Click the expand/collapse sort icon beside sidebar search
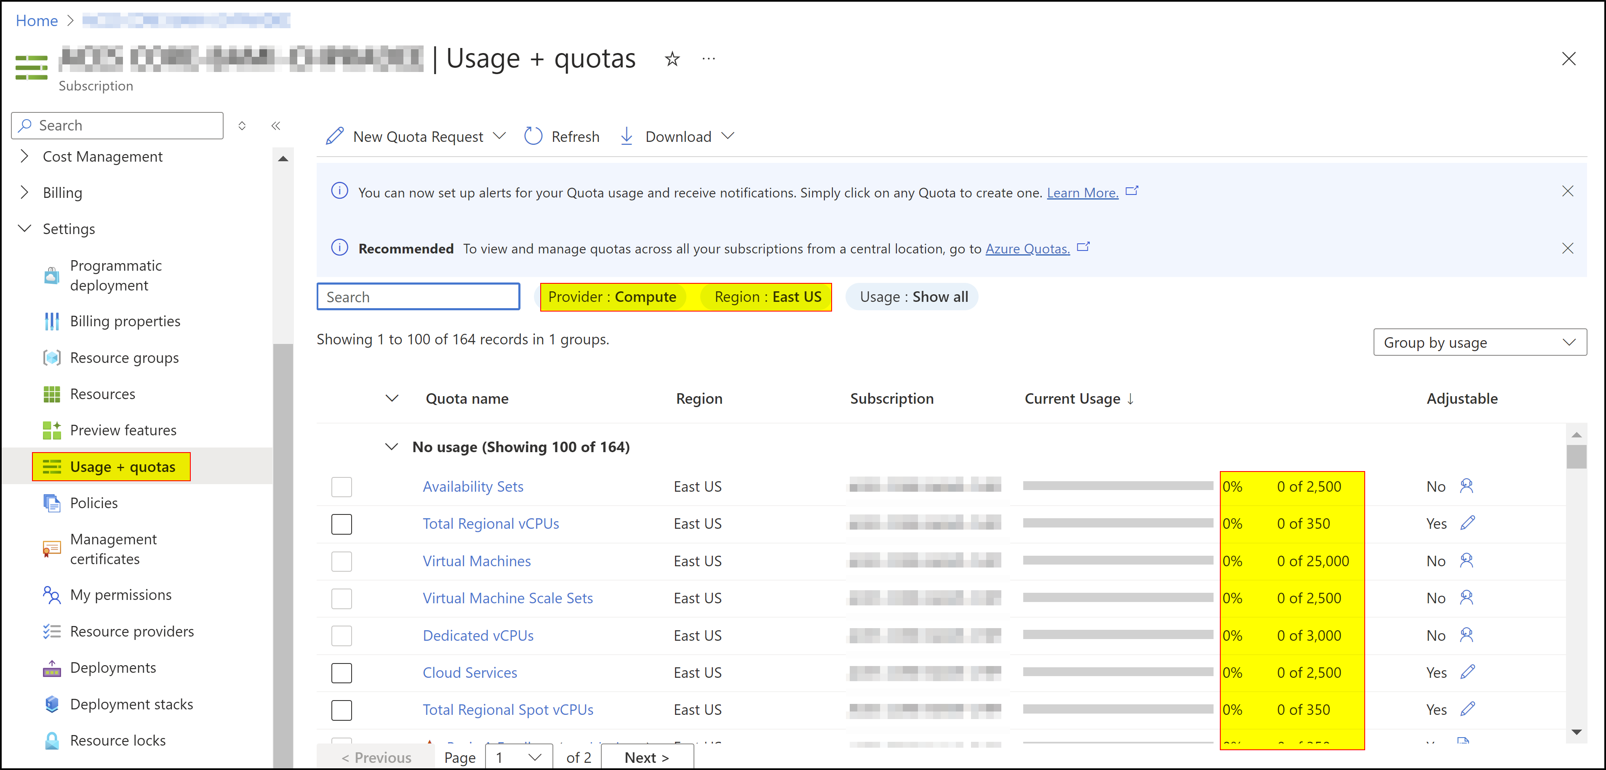This screenshot has height=770, width=1606. coord(242,126)
